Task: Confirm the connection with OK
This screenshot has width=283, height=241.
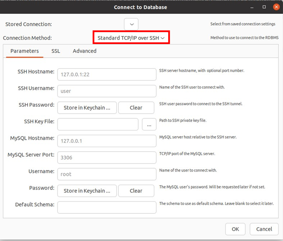Action: [x=235, y=229]
